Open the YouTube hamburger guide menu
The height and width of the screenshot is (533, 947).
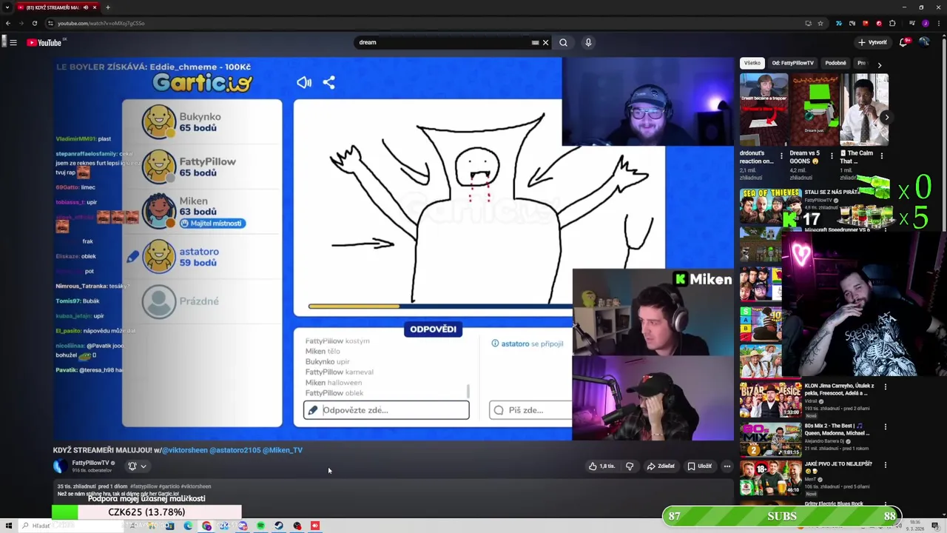pyautogui.click(x=13, y=42)
